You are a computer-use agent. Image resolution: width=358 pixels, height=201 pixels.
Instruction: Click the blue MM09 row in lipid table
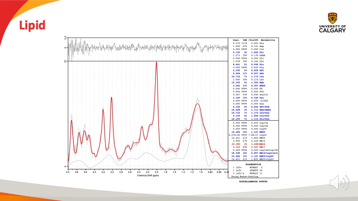pyautogui.click(x=254, y=132)
